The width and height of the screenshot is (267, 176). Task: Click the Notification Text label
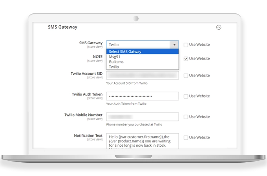88,136
